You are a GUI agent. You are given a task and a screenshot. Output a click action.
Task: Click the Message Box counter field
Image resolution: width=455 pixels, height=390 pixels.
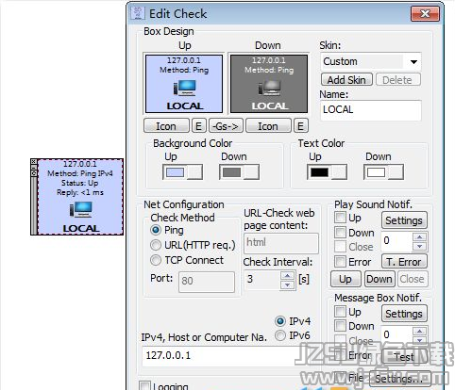396,335
